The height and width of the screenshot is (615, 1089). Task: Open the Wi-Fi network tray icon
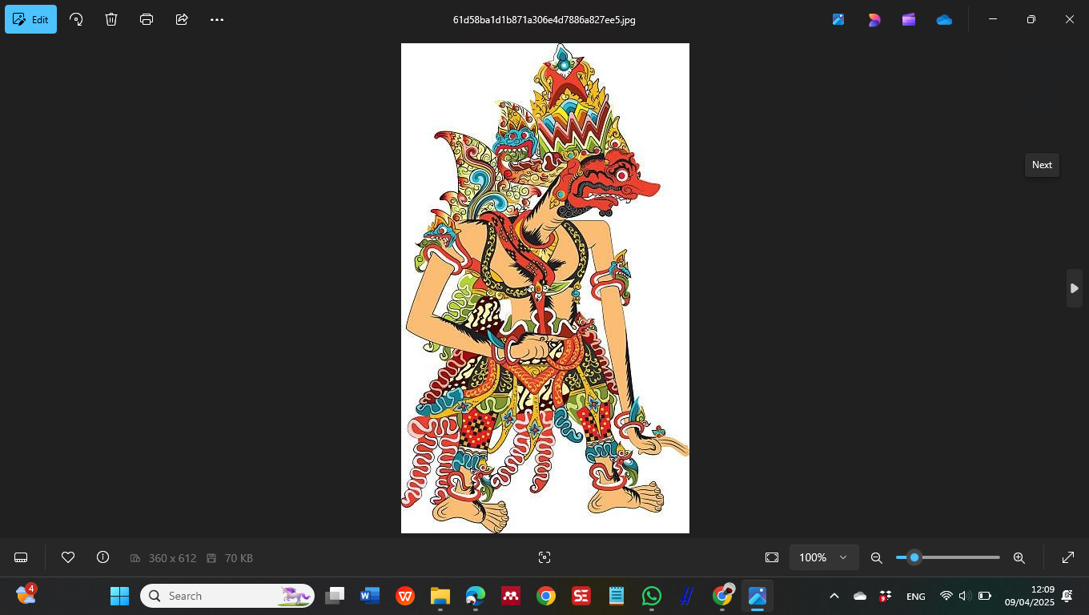946,596
